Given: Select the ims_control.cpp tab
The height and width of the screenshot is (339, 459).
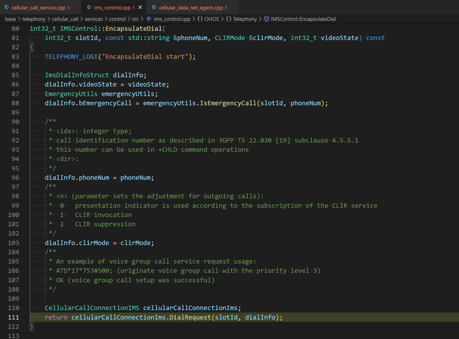Looking at the screenshot, I should tap(114, 7).
